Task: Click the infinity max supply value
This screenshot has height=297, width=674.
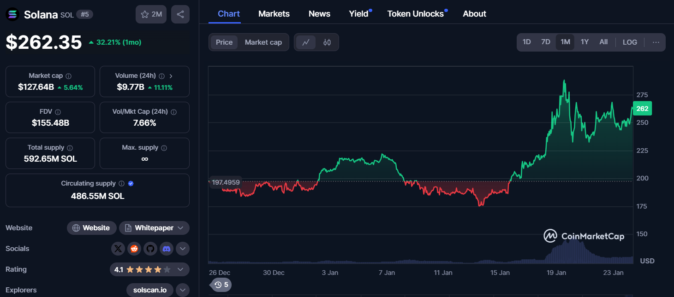Action: pos(144,159)
